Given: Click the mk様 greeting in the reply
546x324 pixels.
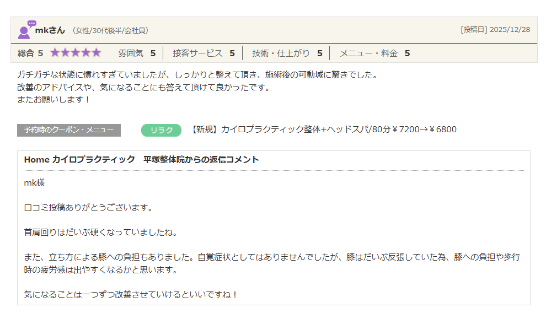Looking at the screenshot, I should [x=34, y=183].
